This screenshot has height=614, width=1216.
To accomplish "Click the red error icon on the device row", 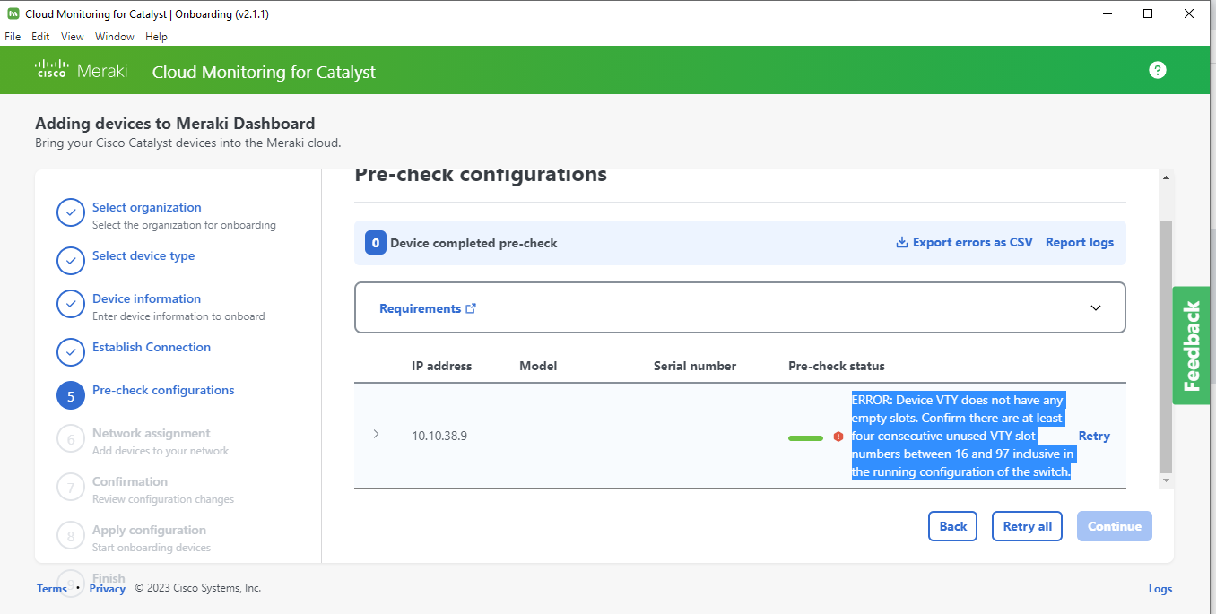I will [838, 437].
